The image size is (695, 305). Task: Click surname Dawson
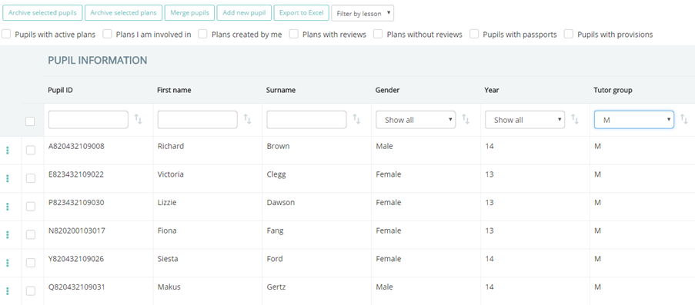pos(281,202)
